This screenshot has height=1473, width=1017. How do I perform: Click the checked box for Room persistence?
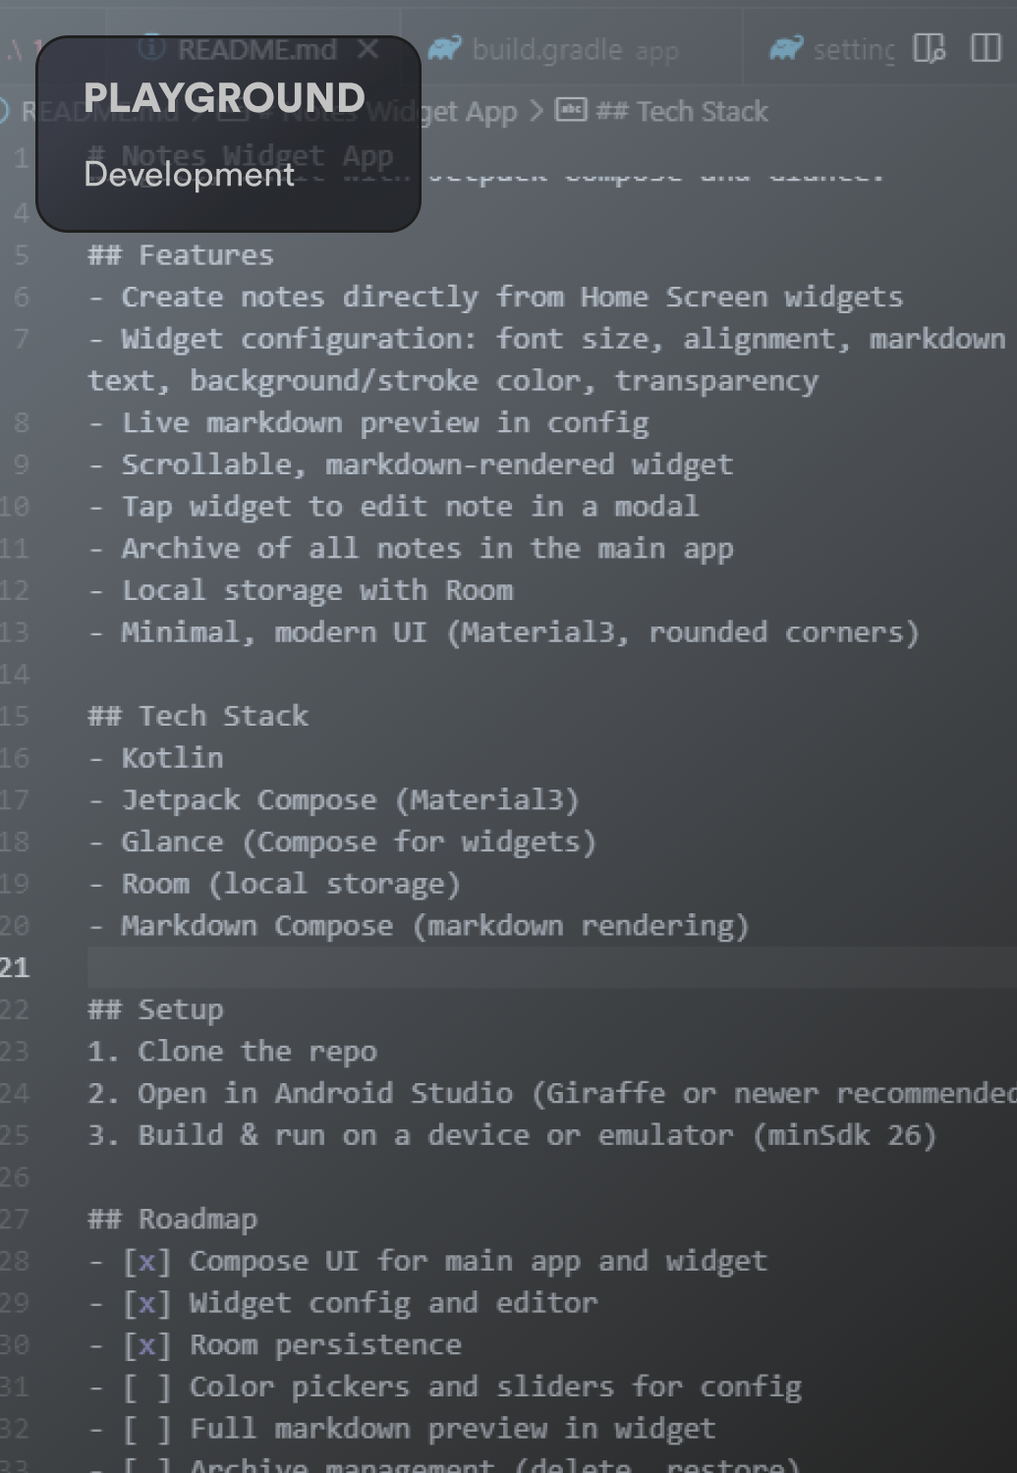coord(146,1344)
